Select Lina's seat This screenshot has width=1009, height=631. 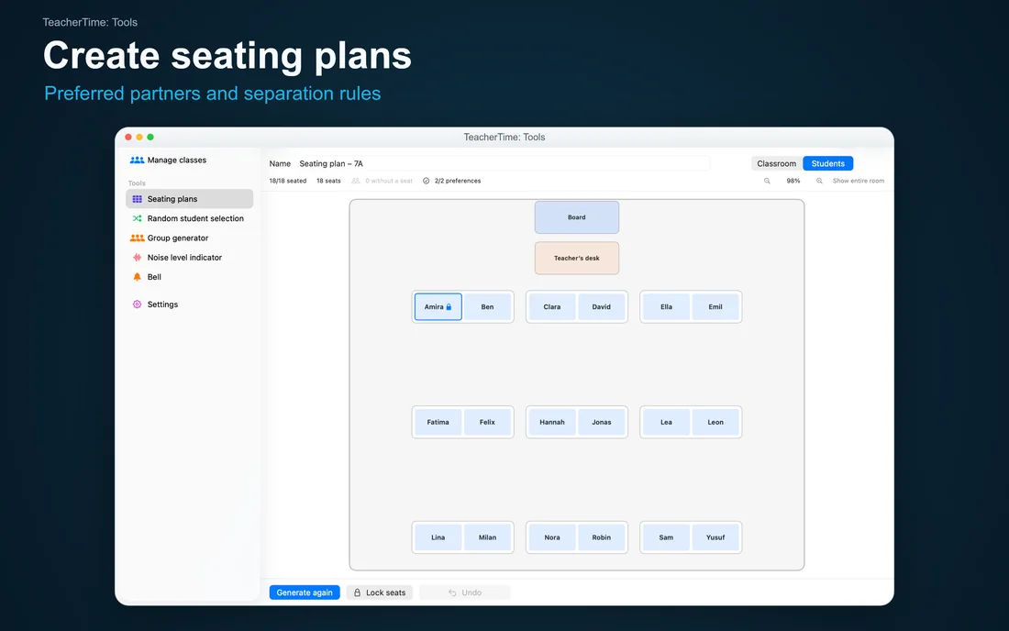pos(438,537)
